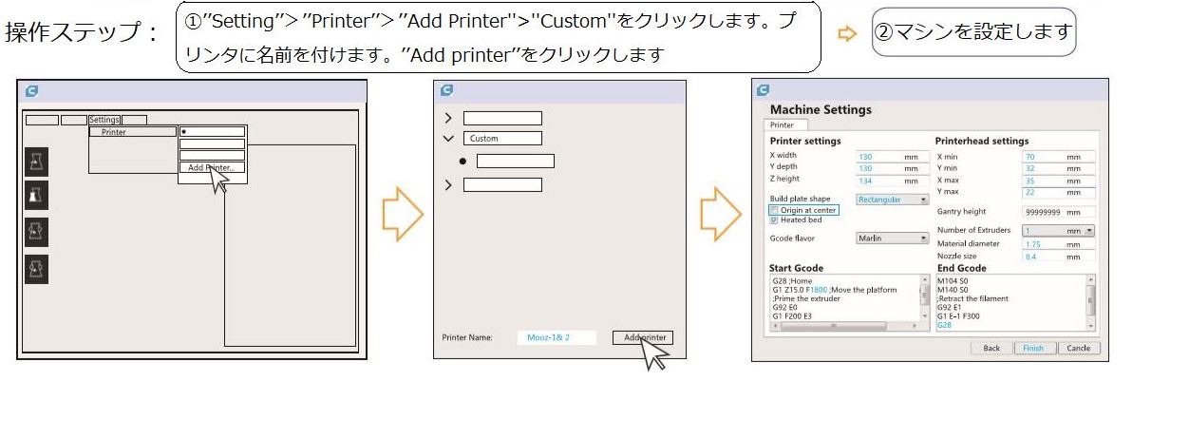The width and height of the screenshot is (1189, 439).
Task: Open the Build plate shape dropdown
Action: point(892,200)
